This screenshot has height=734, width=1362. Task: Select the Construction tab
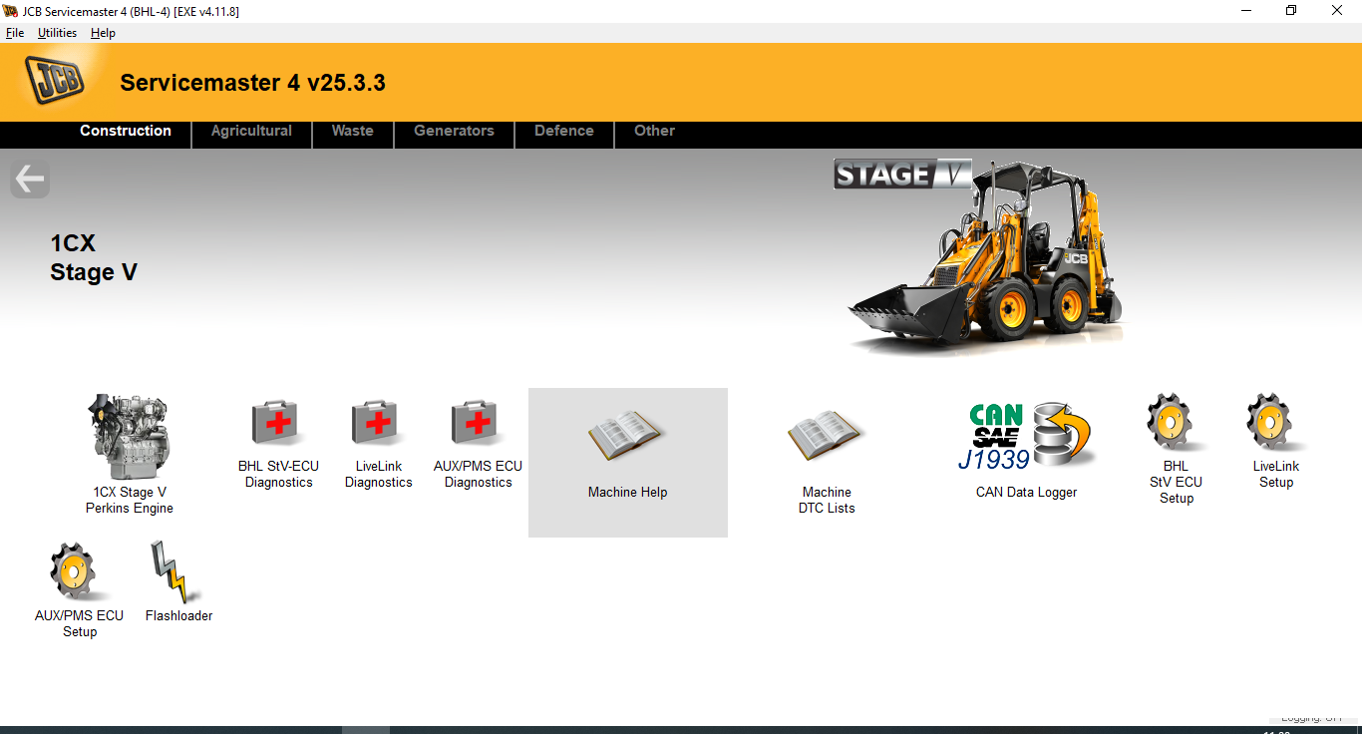(126, 131)
